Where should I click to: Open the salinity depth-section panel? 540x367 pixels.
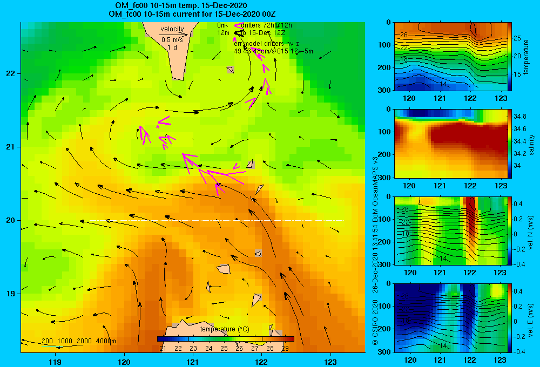click(x=451, y=144)
